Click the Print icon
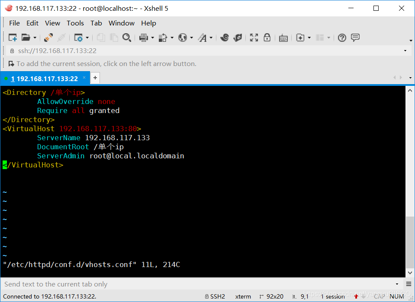The image size is (415, 302). point(143,38)
